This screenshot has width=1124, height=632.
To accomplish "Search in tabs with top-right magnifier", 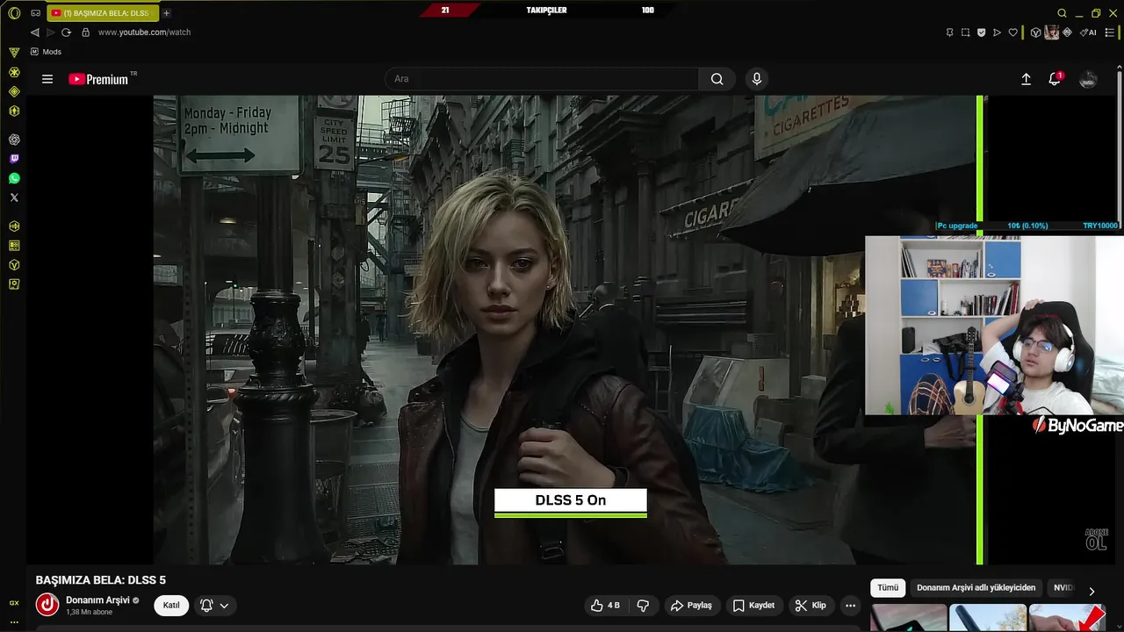I will (x=1062, y=13).
